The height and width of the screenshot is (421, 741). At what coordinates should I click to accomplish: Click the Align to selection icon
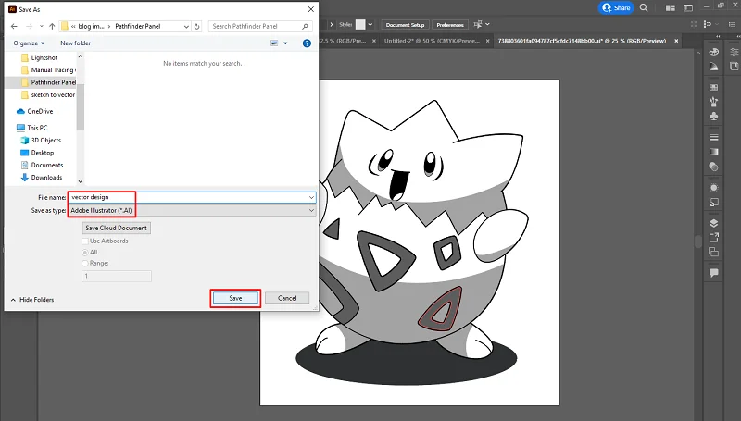(x=478, y=24)
